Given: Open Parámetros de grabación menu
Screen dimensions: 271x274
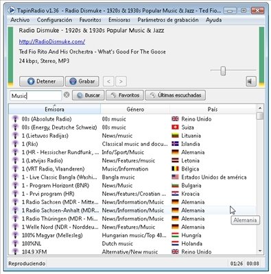Looking at the screenshot, I should pyautogui.click(x=168, y=20).
